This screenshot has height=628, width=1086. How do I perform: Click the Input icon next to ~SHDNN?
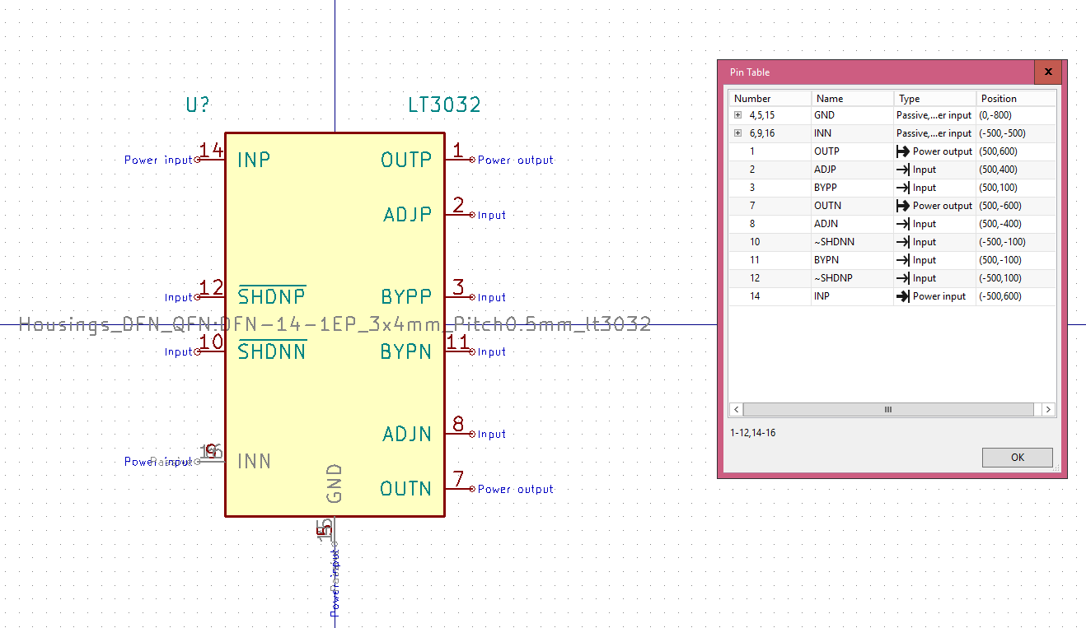click(x=904, y=241)
